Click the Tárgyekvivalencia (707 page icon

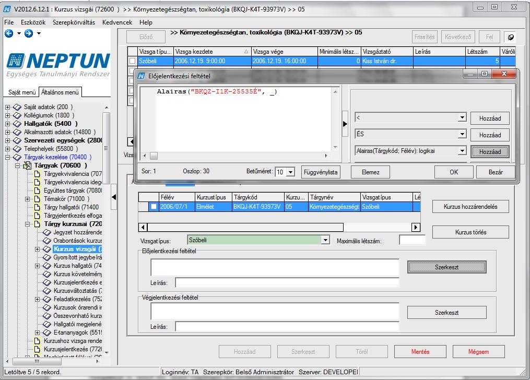coord(38,174)
